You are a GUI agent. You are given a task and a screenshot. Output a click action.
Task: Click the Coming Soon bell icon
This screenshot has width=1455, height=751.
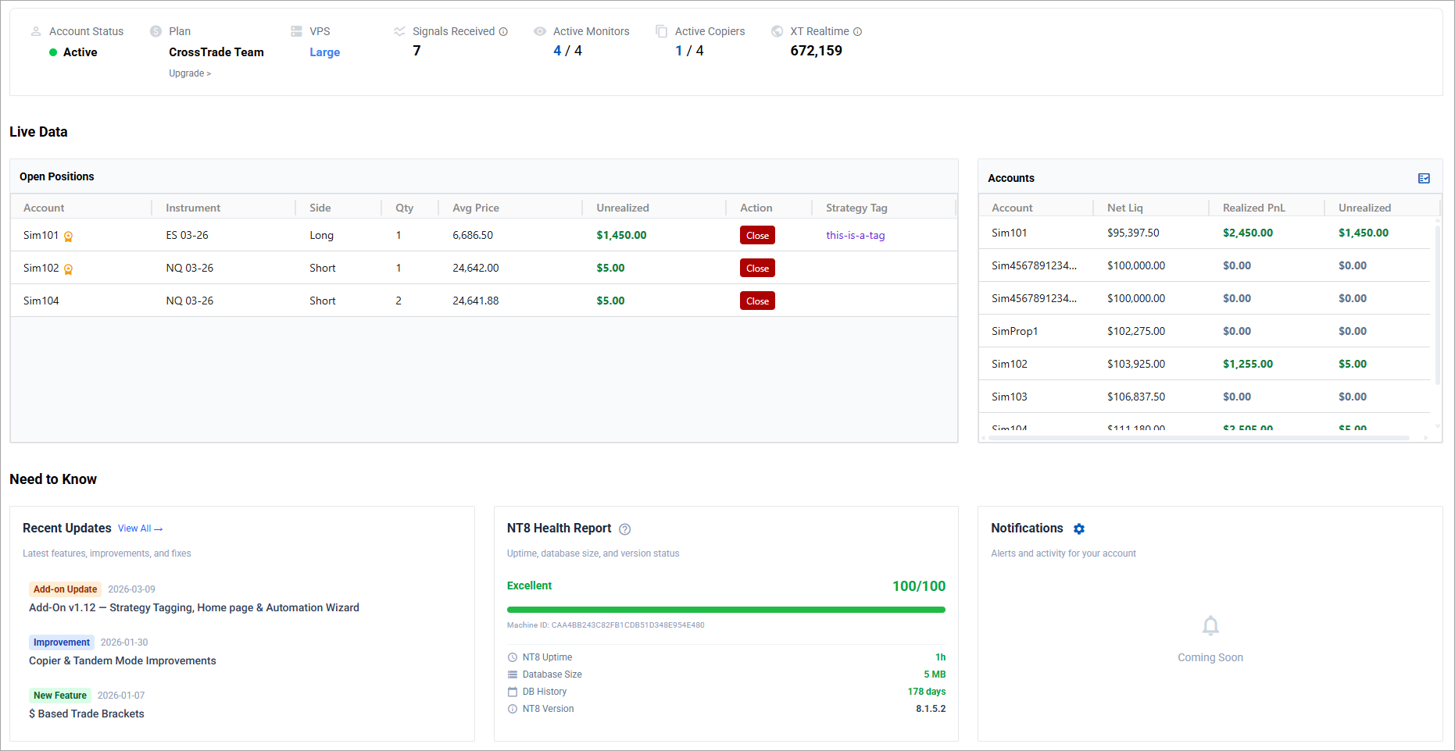pyautogui.click(x=1210, y=626)
